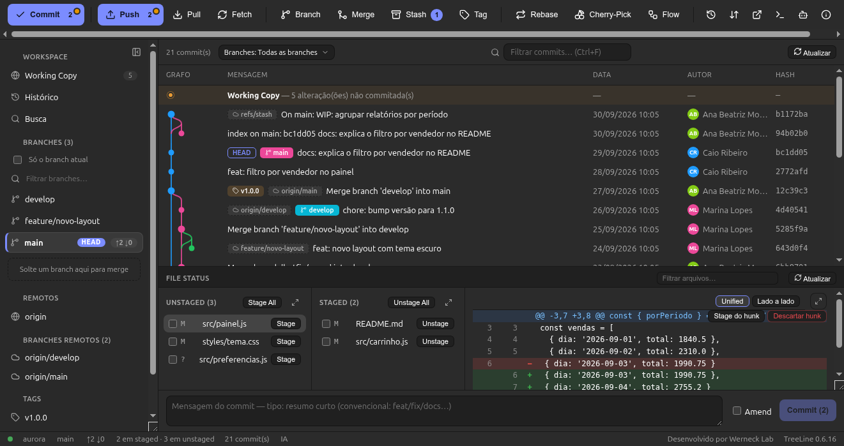Start a Cherry-Pick from the toolbar
844x446 pixels.
[602, 15]
